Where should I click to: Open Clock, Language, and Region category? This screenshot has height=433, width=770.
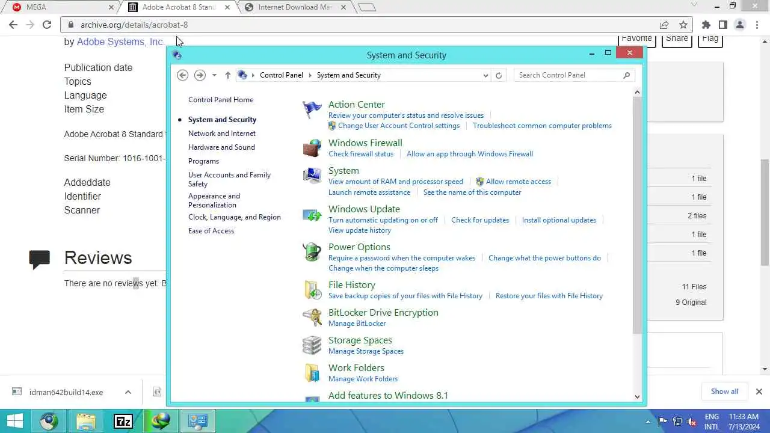tap(235, 217)
